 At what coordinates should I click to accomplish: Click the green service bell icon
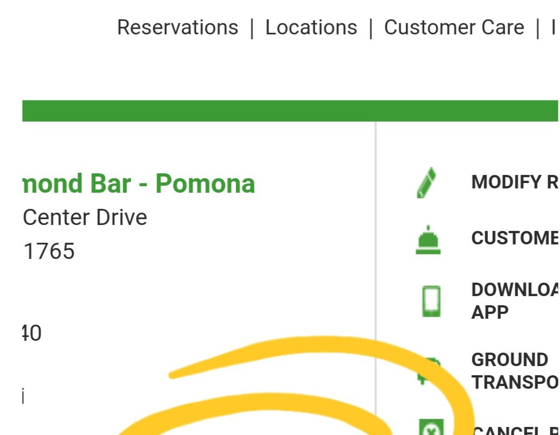(x=428, y=240)
